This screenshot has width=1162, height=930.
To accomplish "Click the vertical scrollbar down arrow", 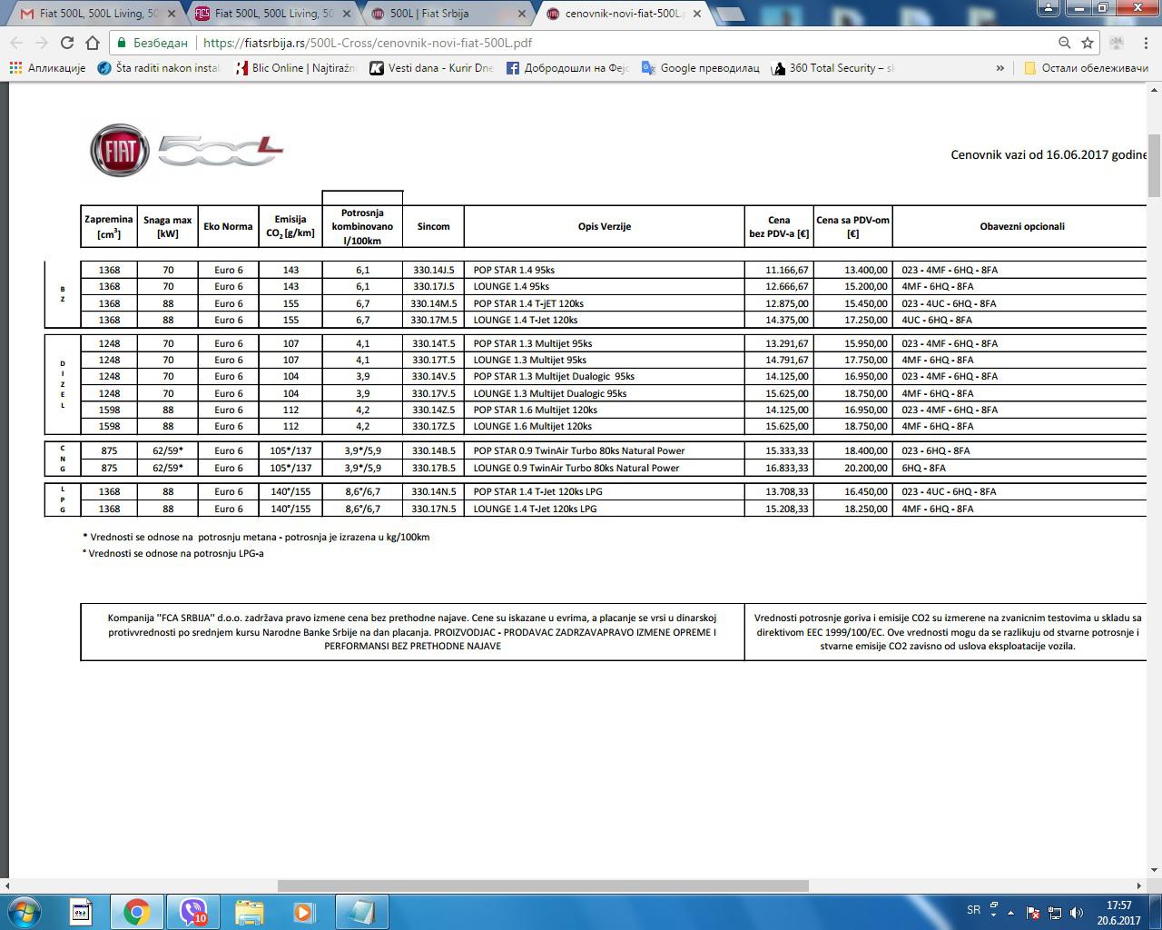I will click(x=1154, y=871).
